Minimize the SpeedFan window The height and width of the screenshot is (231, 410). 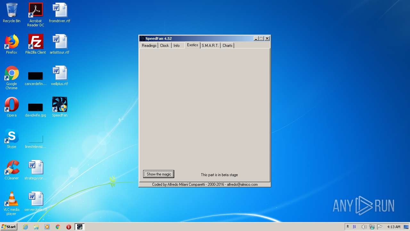pos(256,38)
